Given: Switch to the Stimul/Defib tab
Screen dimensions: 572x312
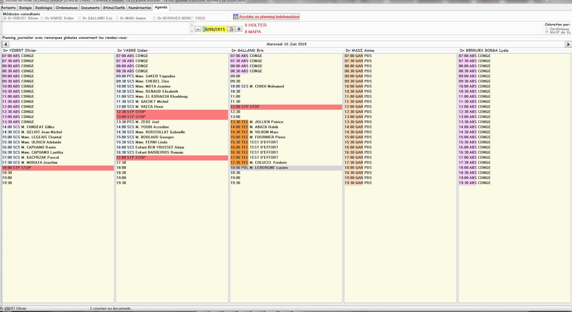Looking at the screenshot, I should coord(114,7).
